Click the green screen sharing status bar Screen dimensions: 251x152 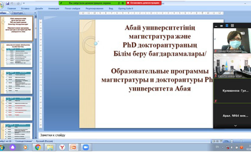(x=92, y=3)
